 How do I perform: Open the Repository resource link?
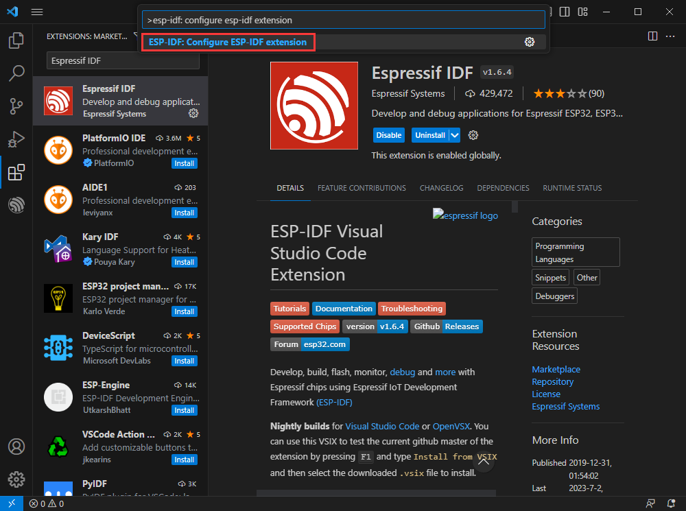[552, 381]
